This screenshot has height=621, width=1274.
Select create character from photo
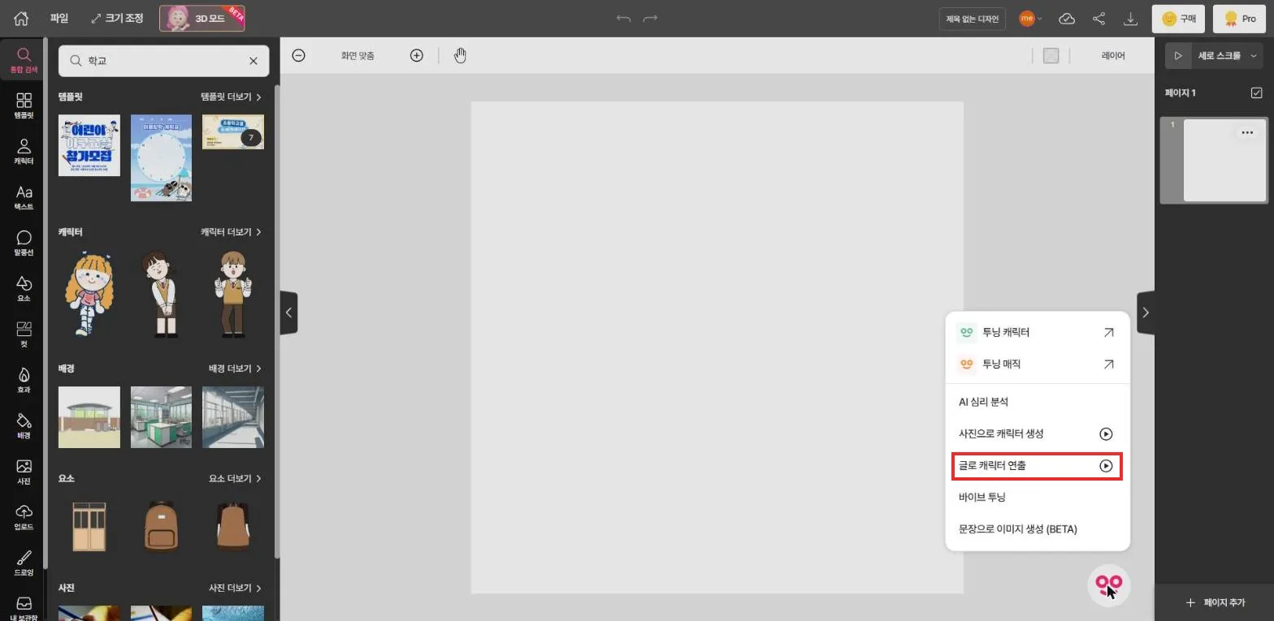pos(1038,433)
